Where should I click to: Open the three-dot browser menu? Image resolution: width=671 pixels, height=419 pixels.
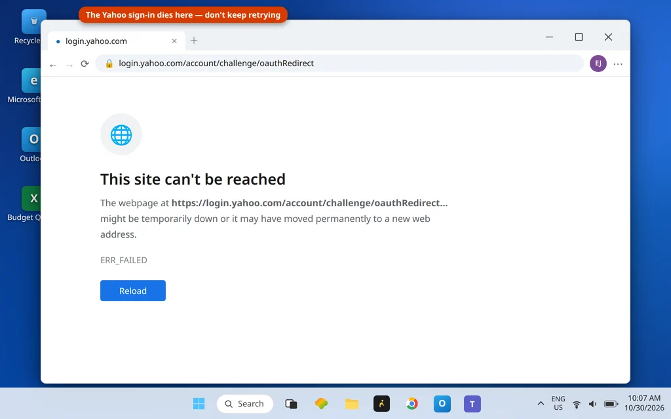(617, 64)
